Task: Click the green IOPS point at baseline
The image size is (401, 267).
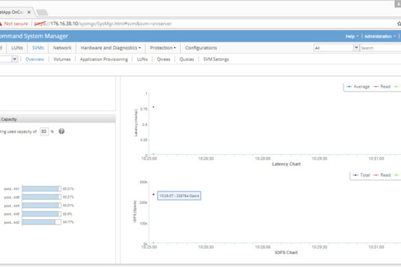Action: coord(154,242)
